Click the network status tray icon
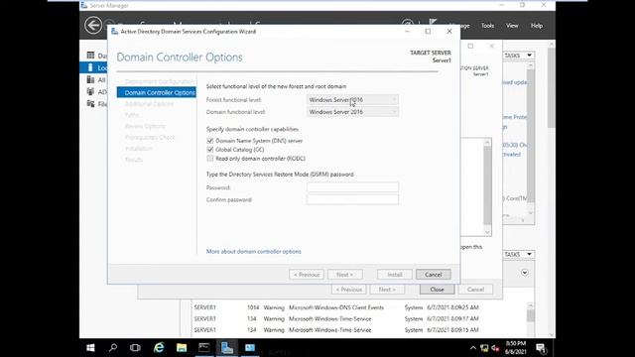 tap(484, 348)
